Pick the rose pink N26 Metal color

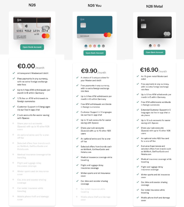(x=155, y=46)
